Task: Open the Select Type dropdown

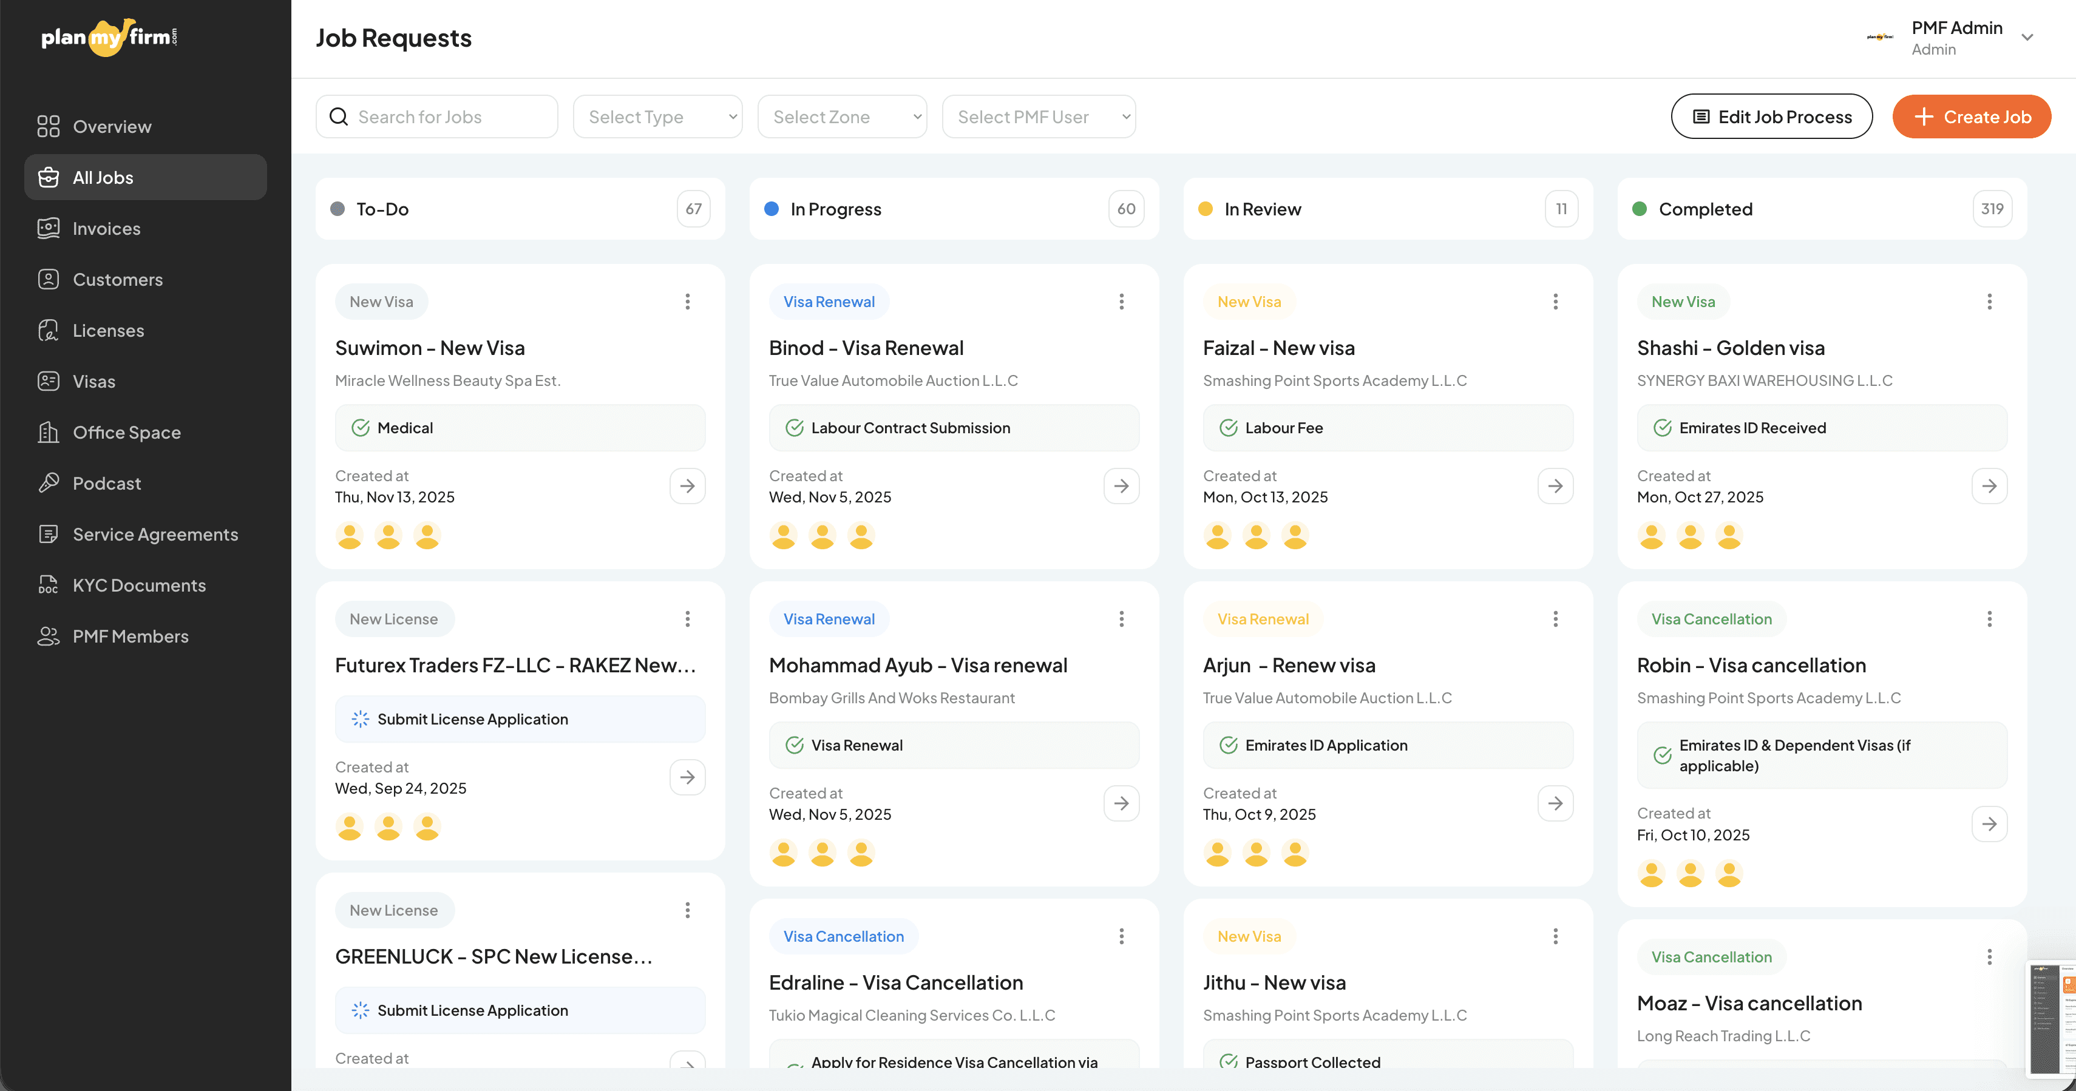Action: tap(657, 117)
